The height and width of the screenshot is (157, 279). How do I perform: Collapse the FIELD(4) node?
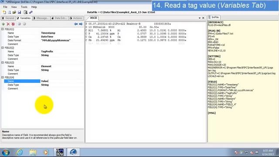coord(3,78)
